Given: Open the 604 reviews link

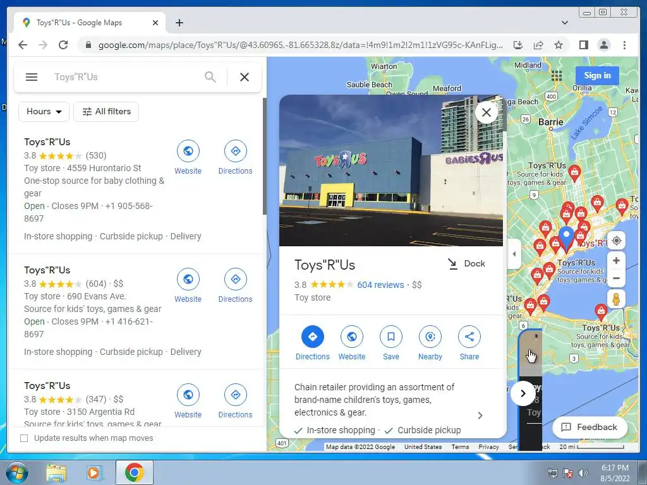Looking at the screenshot, I should (380, 285).
